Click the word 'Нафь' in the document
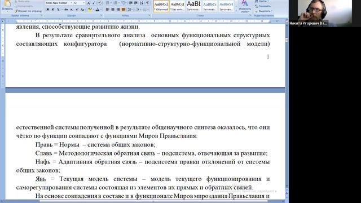Viewport: 361px width, 203px height. pyautogui.click(x=43, y=162)
